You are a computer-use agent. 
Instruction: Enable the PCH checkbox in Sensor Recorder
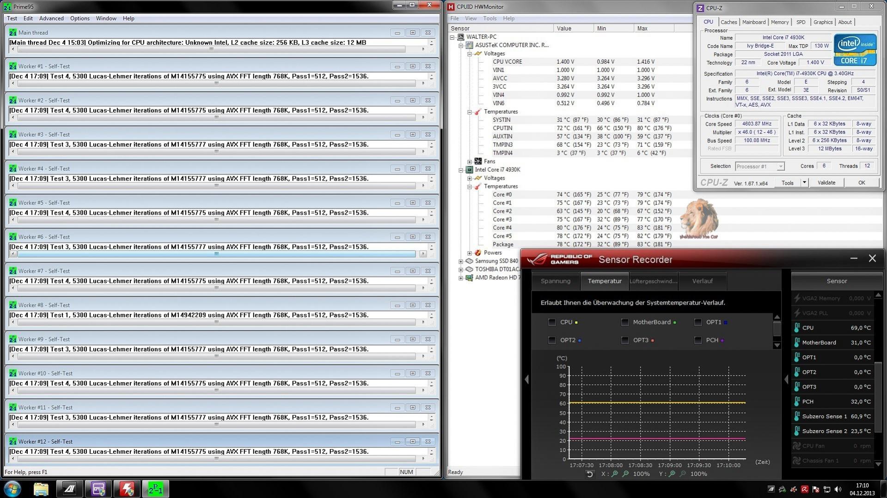698,340
